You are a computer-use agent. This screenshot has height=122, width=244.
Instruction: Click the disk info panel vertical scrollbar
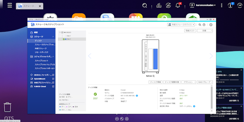211,98
